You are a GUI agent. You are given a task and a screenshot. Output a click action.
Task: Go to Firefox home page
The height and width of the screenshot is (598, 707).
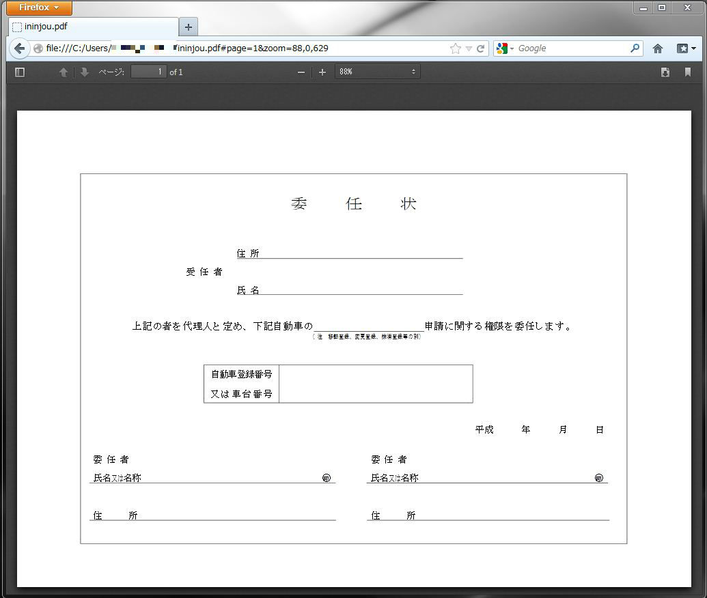[658, 48]
